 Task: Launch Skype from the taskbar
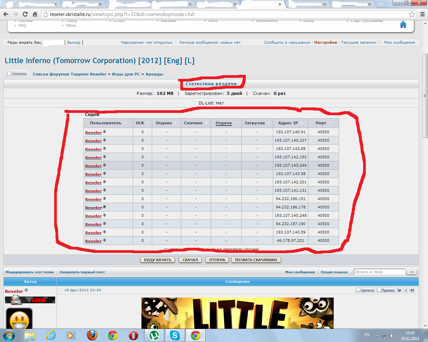pyautogui.click(x=175, y=335)
